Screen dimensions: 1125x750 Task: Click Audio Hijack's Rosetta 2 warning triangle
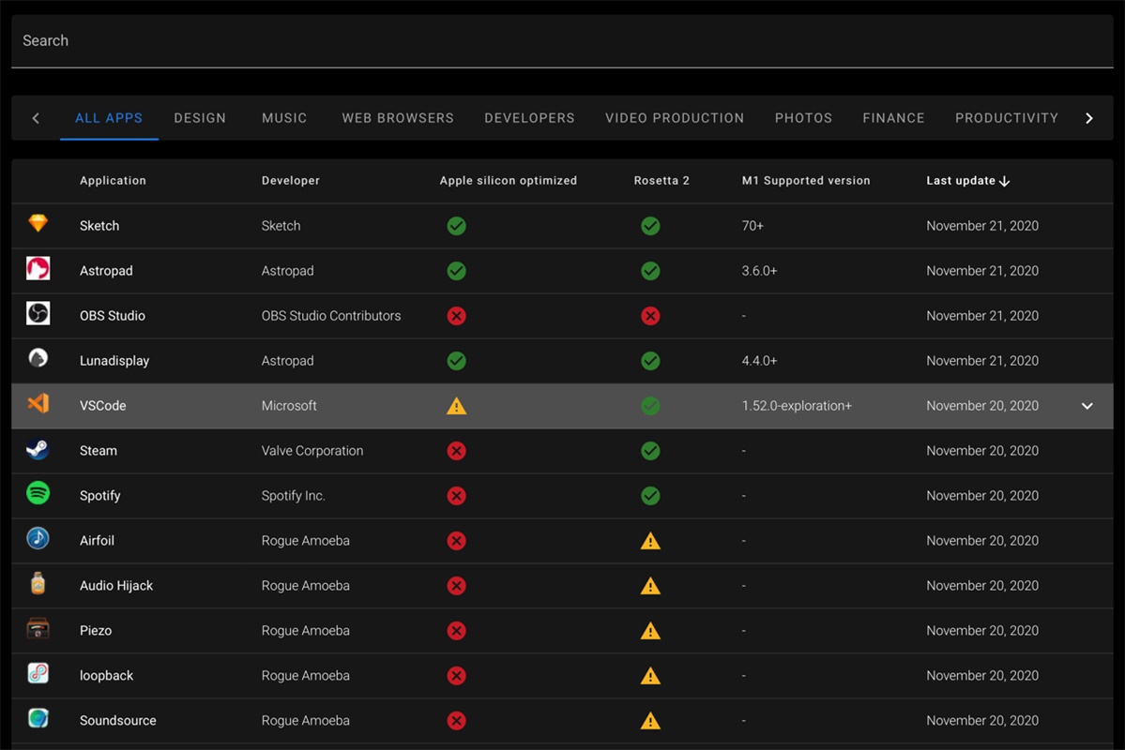point(650,586)
